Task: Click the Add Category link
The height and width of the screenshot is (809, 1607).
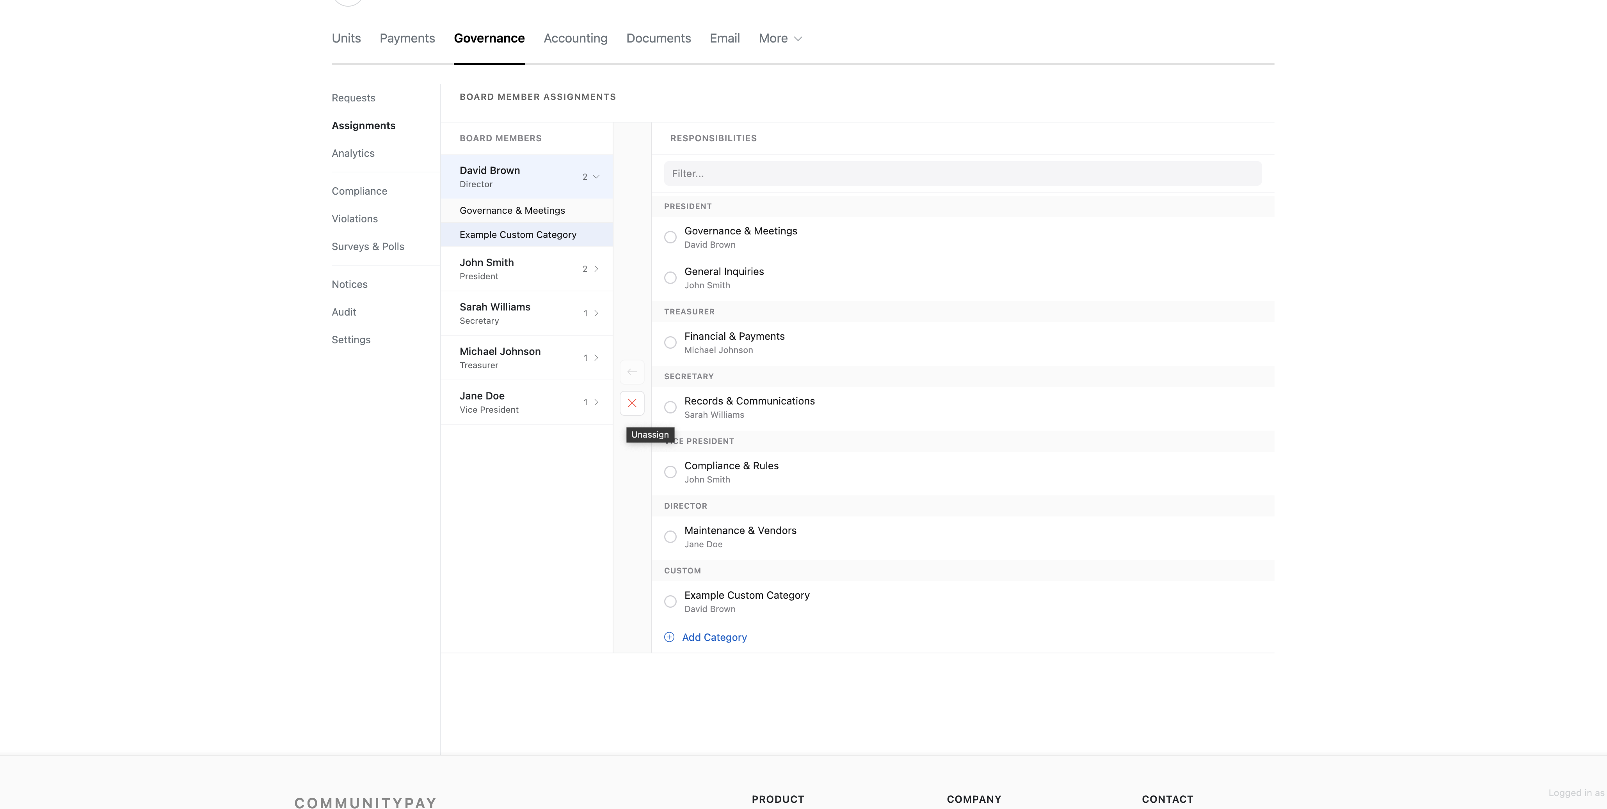Action: [714, 637]
